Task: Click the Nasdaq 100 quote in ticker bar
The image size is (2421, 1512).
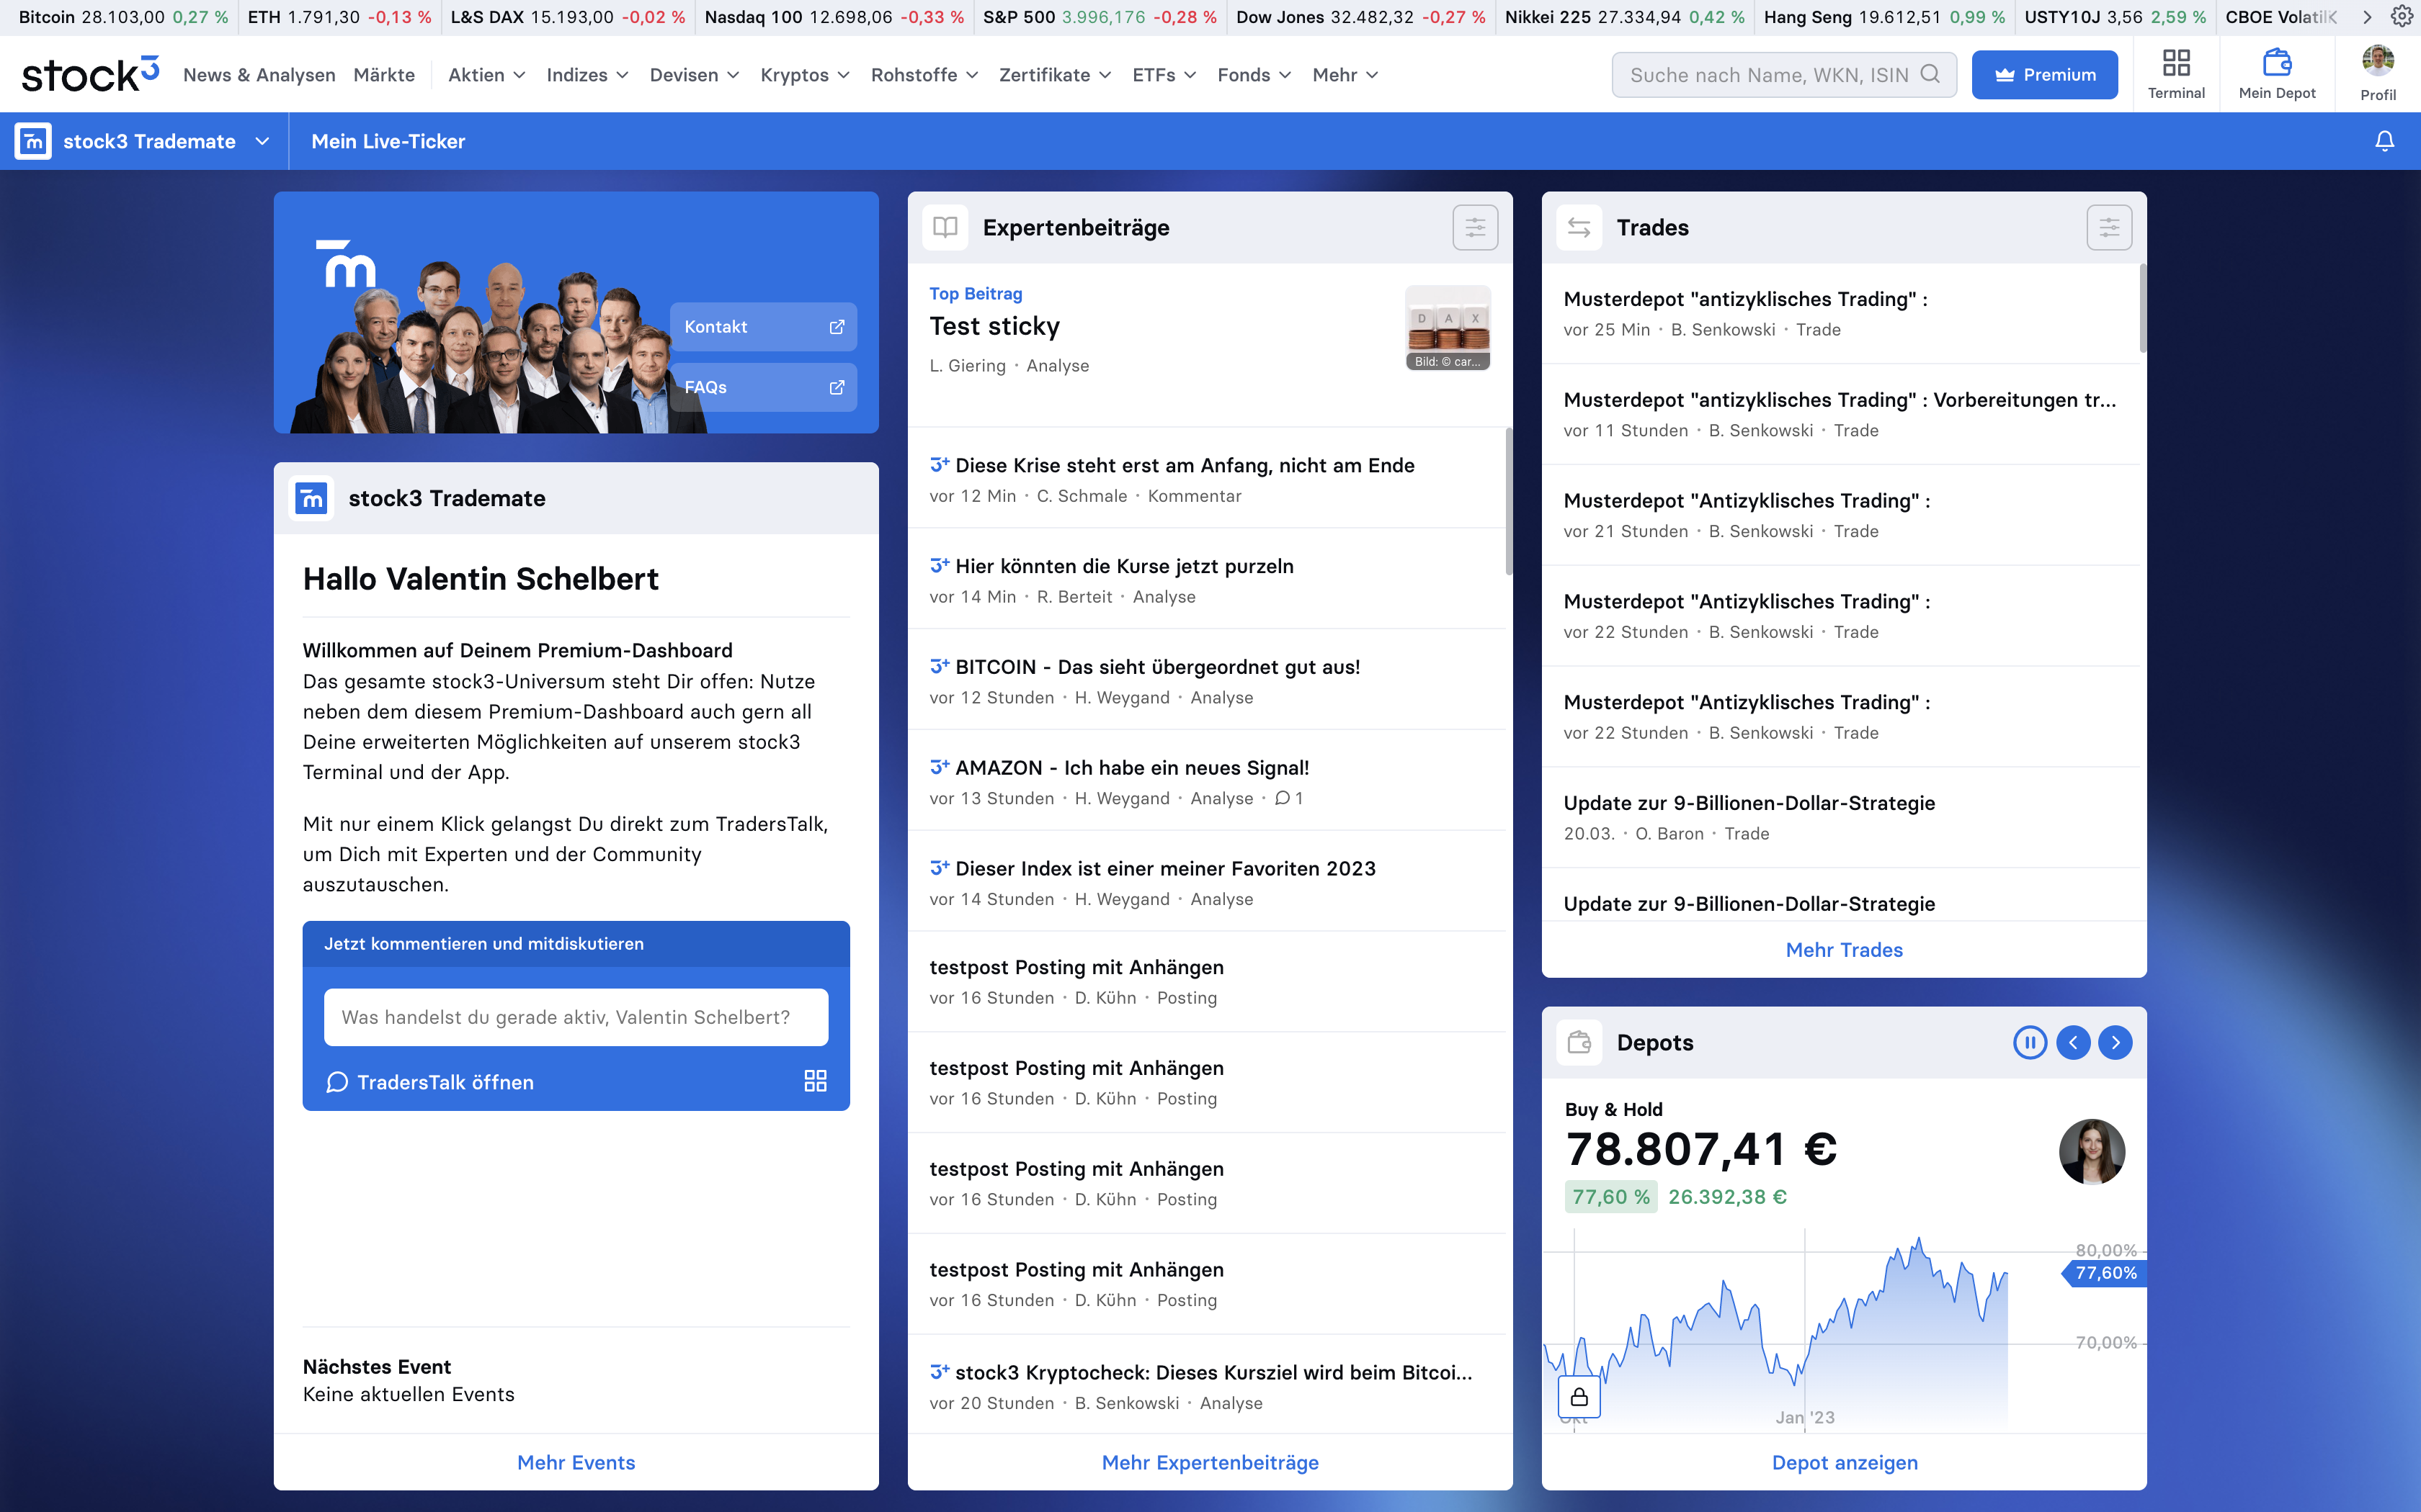Action: click(834, 17)
